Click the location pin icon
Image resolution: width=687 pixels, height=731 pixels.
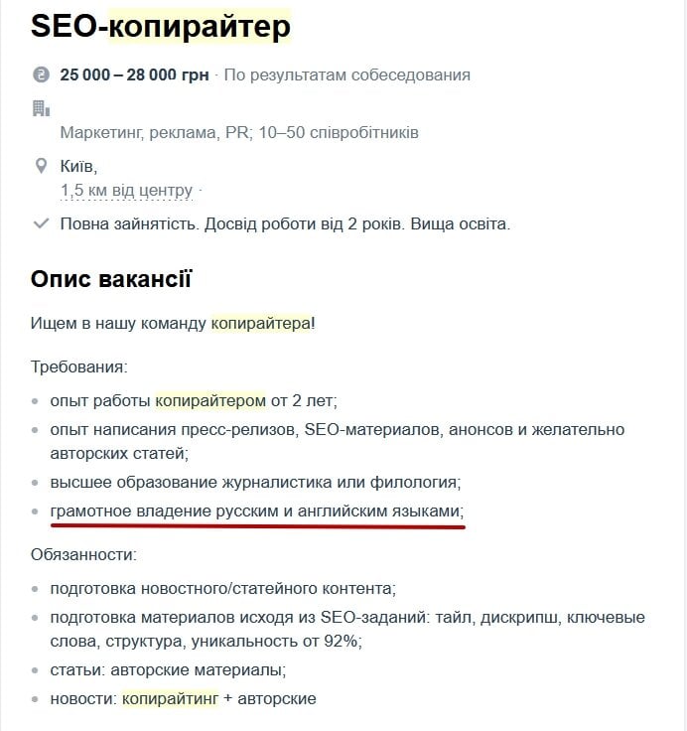click(41, 166)
